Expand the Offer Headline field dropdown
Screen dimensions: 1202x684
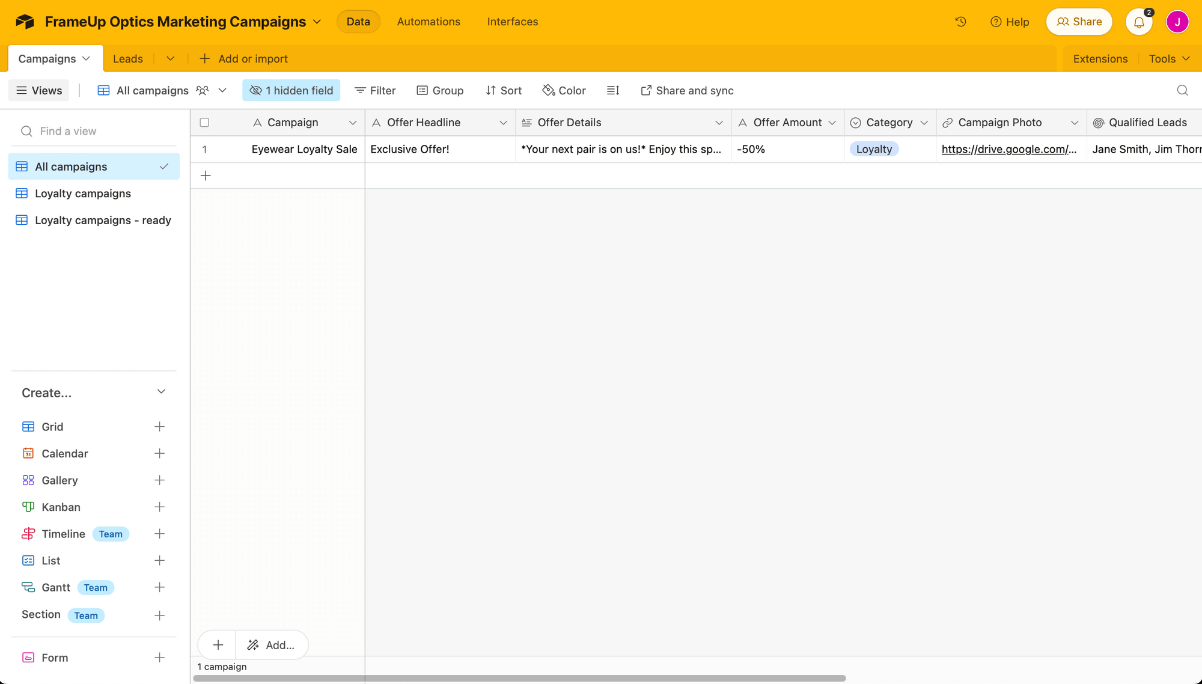click(x=504, y=122)
